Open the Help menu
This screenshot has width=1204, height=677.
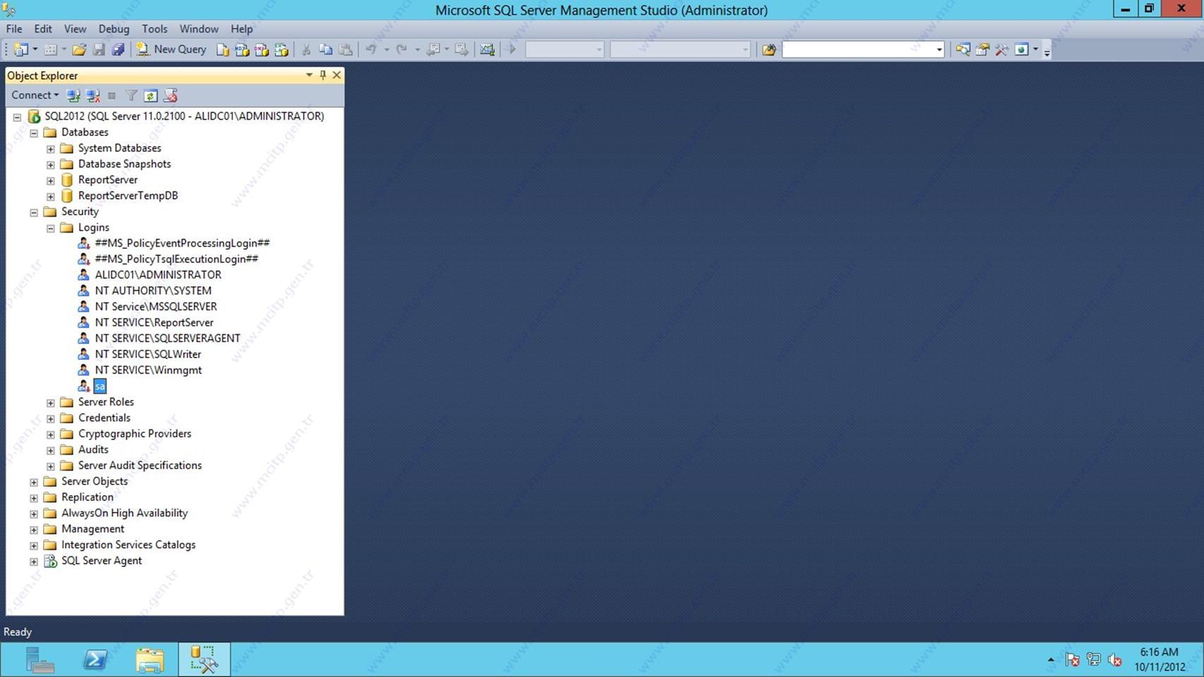click(x=242, y=29)
